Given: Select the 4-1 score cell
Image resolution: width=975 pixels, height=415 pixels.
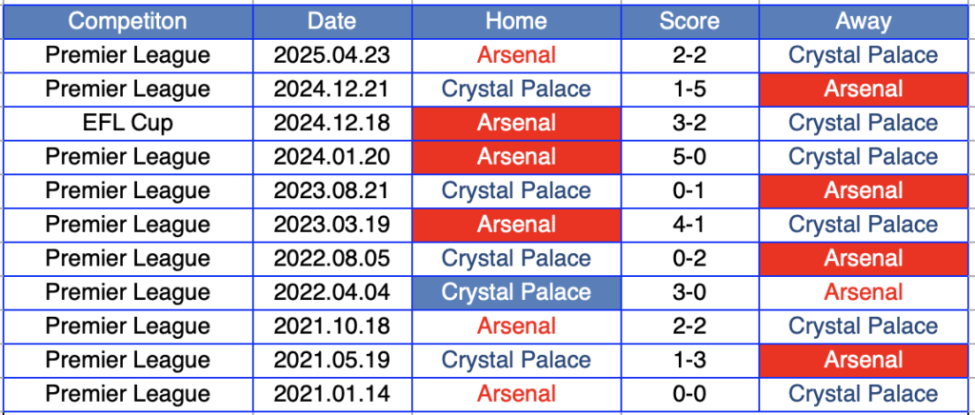Looking at the screenshot, I should [x=689, y=225].
